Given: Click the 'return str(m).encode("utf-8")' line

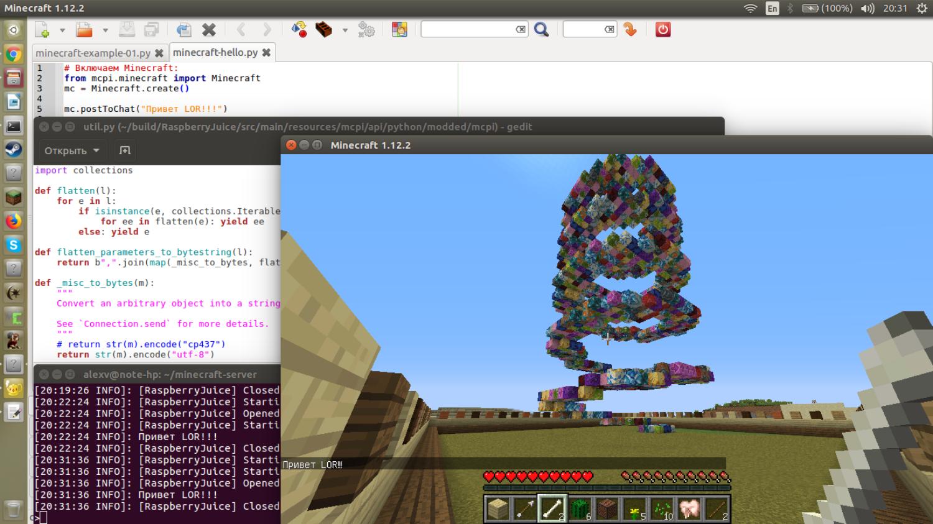Looking at the screenshot, I should point(136,354).
